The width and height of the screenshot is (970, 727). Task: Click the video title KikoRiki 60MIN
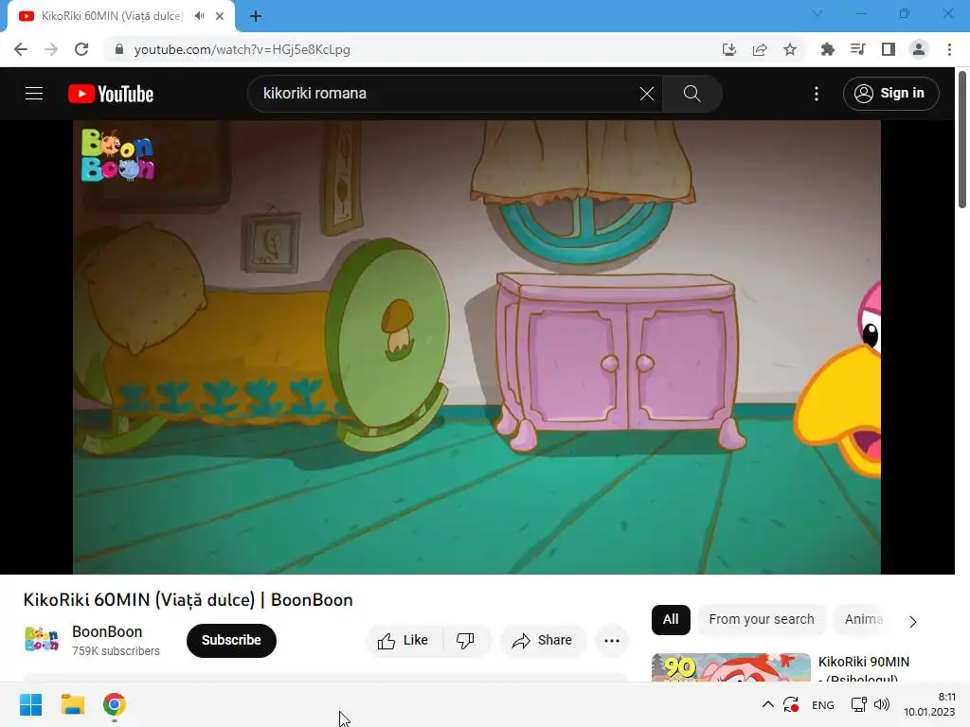[189, 599]
